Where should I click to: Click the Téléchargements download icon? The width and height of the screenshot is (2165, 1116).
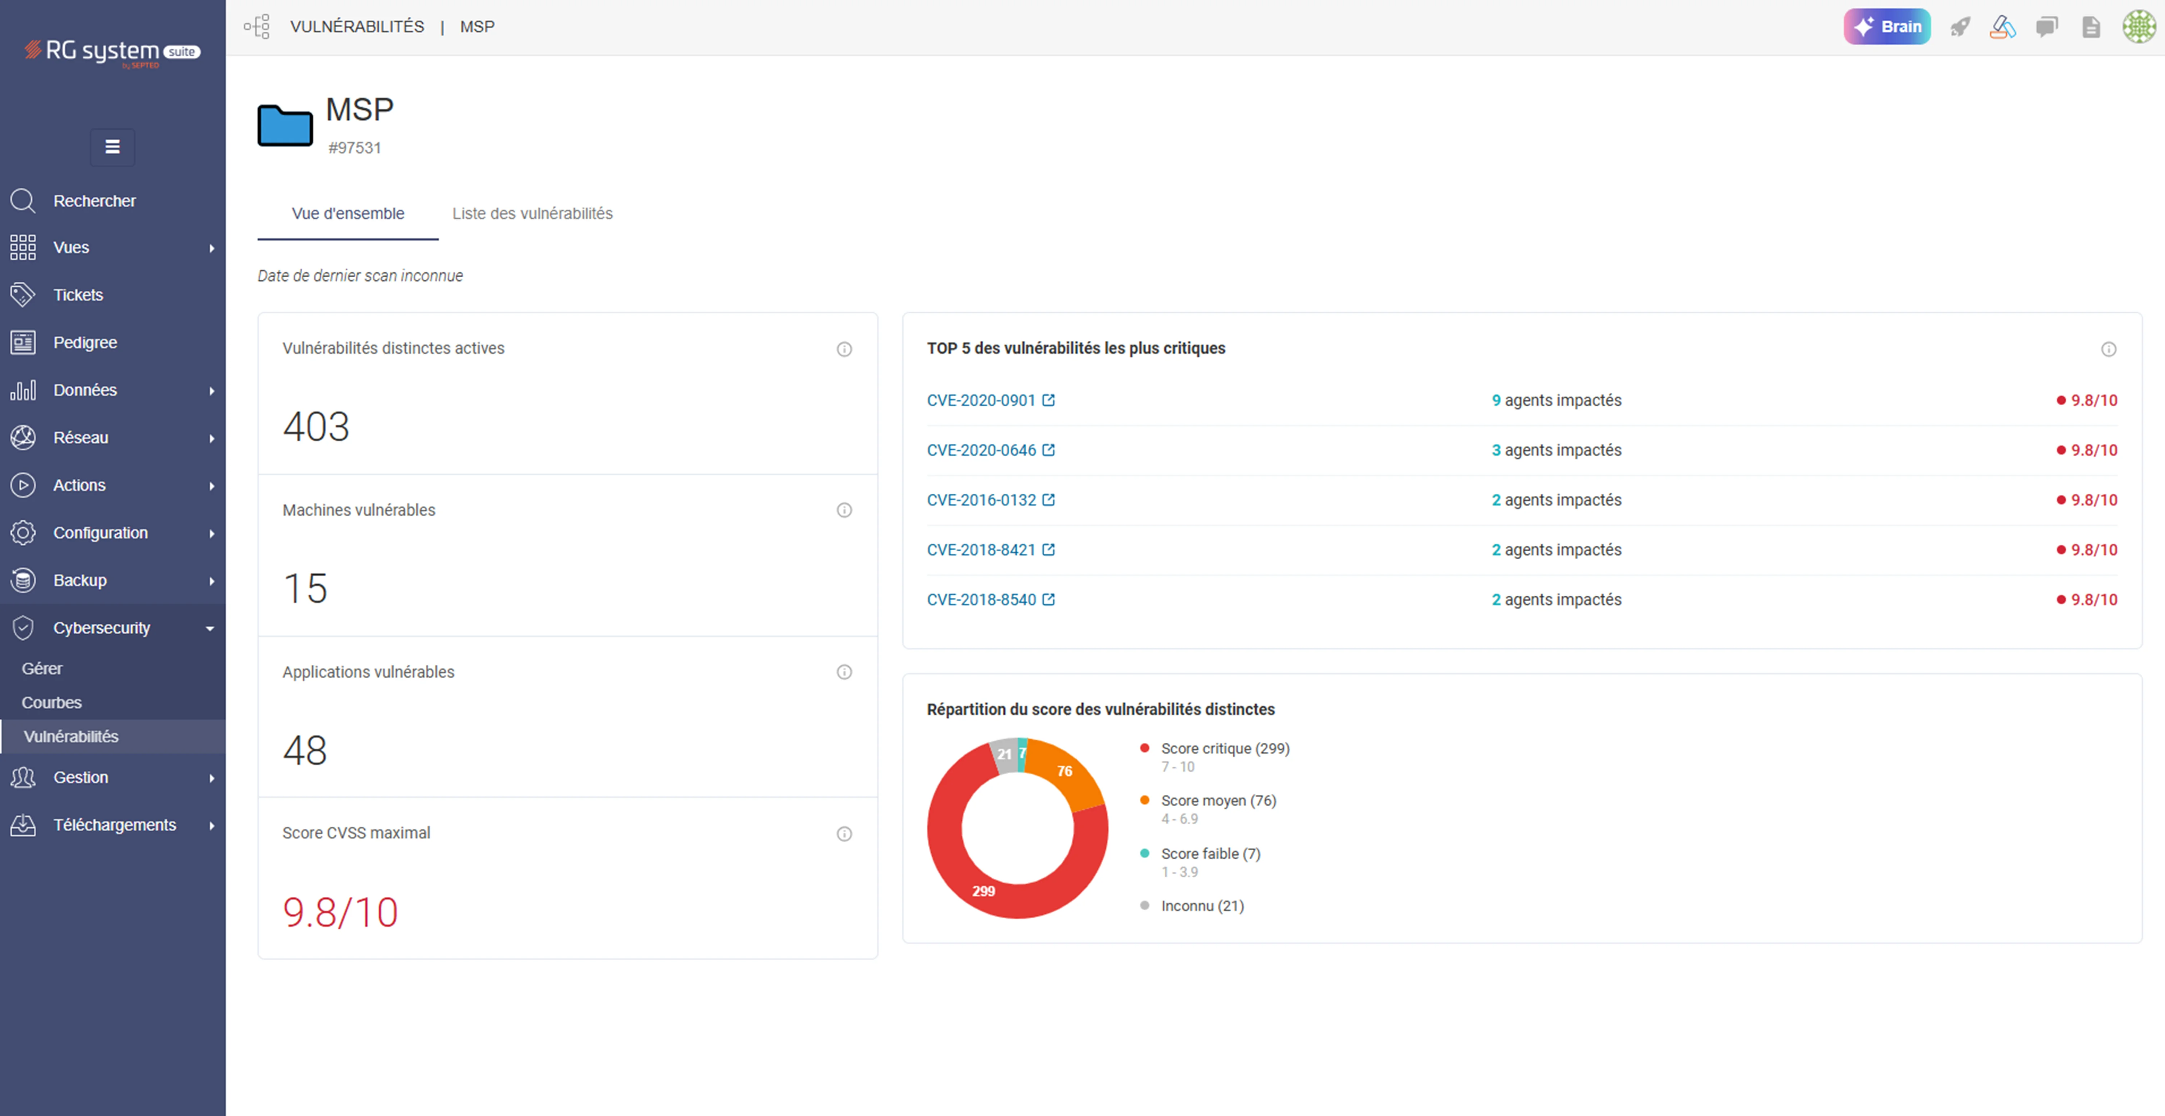[x=23, y=825]
